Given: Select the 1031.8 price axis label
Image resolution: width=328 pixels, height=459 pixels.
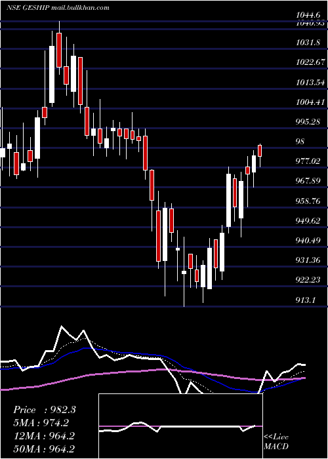Looking at the screenshot, I should [x=308, y=43].
